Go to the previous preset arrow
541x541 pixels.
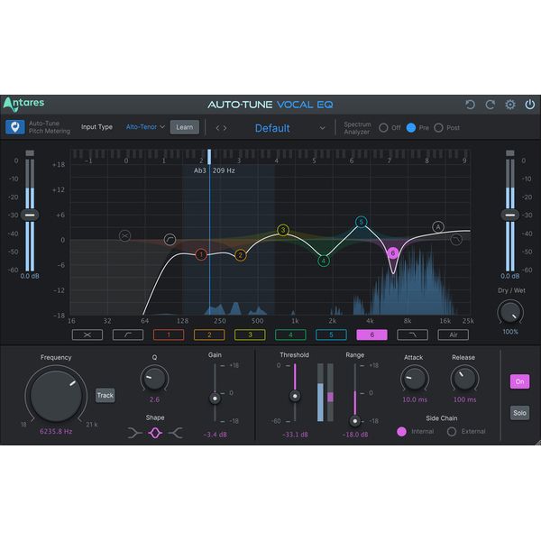click(217, 128)
